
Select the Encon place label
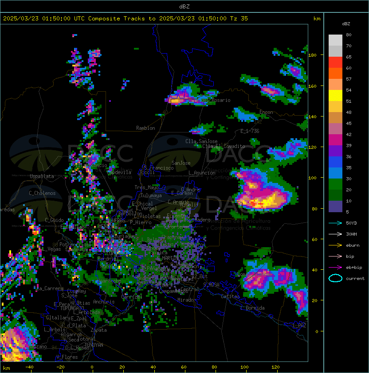pyautogui.click(x=266, y=112)
